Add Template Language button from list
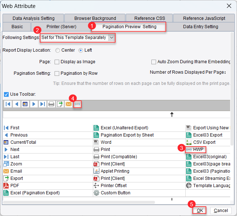 (x=208, y=185)
